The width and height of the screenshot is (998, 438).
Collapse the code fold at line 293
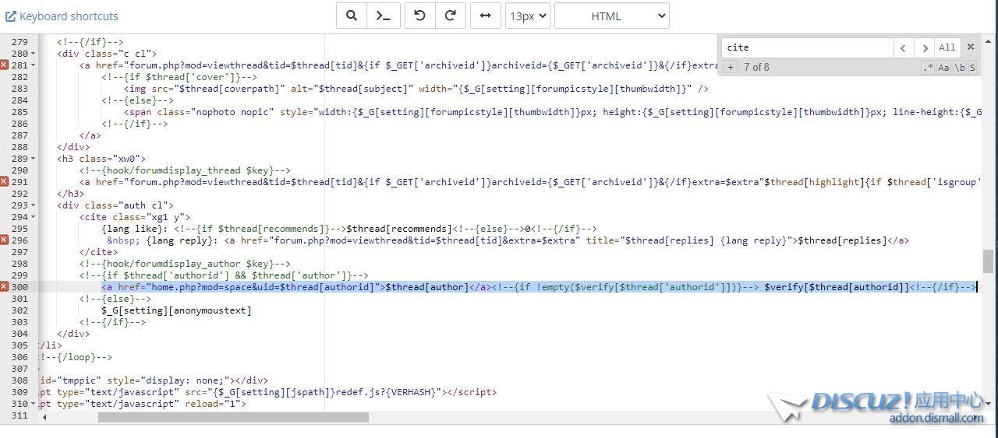(x=33, y=205)
